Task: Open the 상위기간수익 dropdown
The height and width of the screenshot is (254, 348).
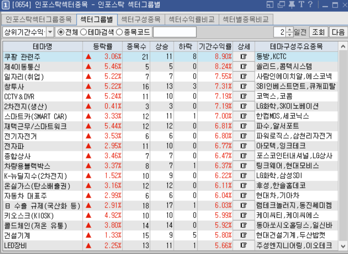Action: point(50,32)
